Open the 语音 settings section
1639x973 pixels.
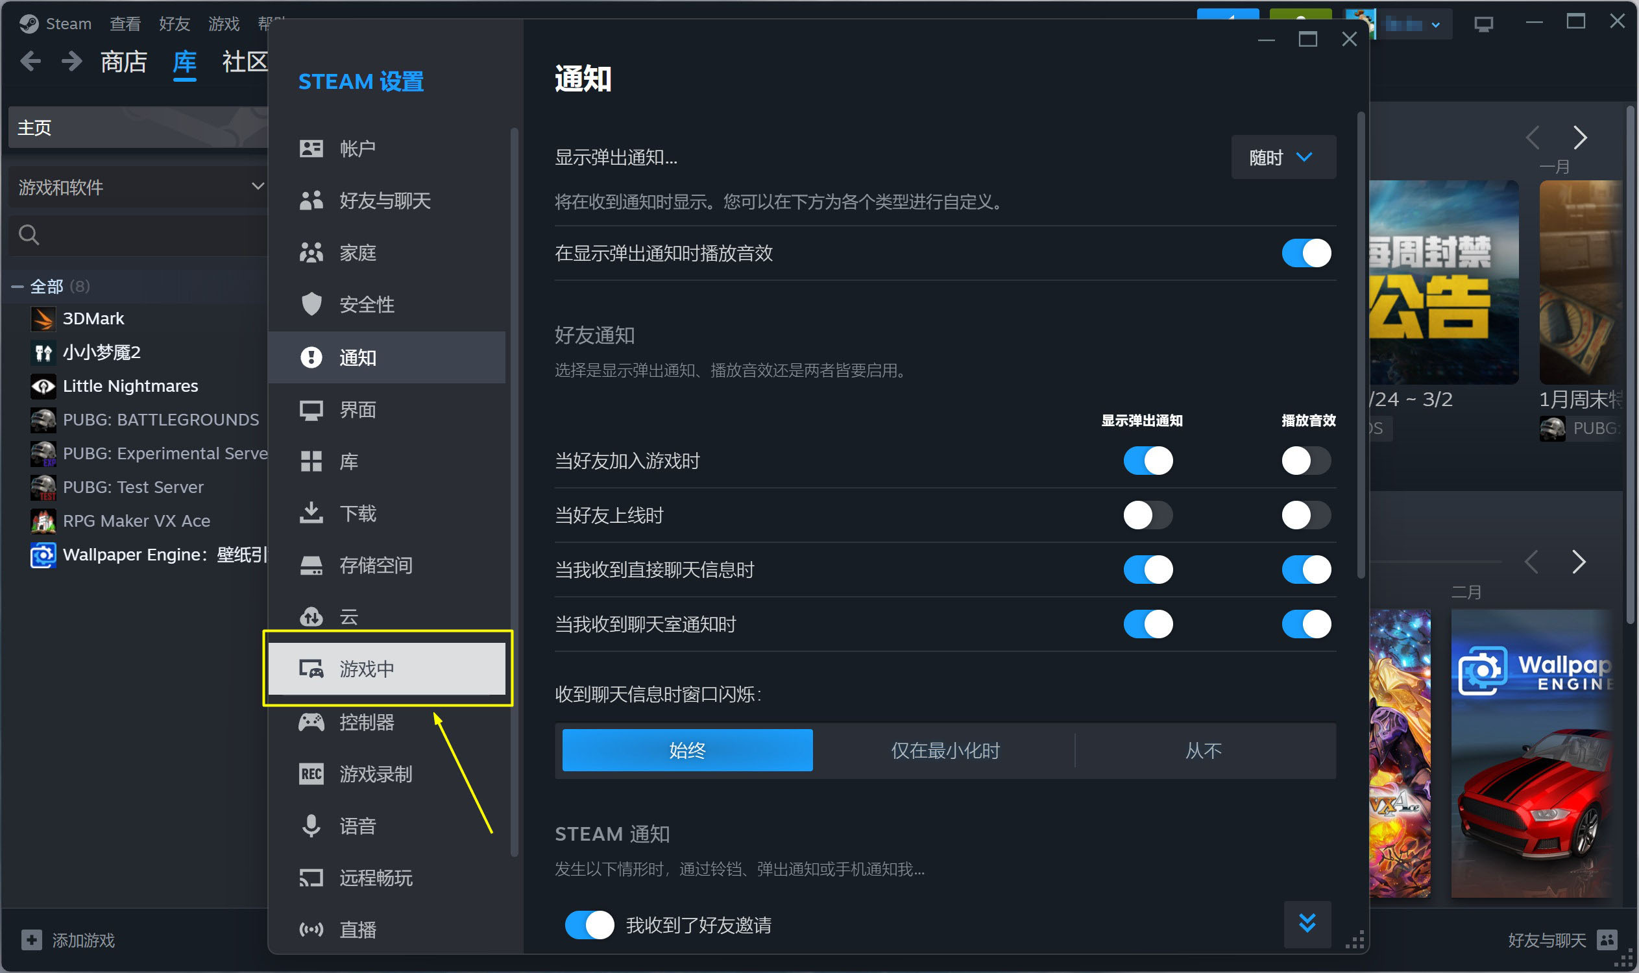(387, 826)
